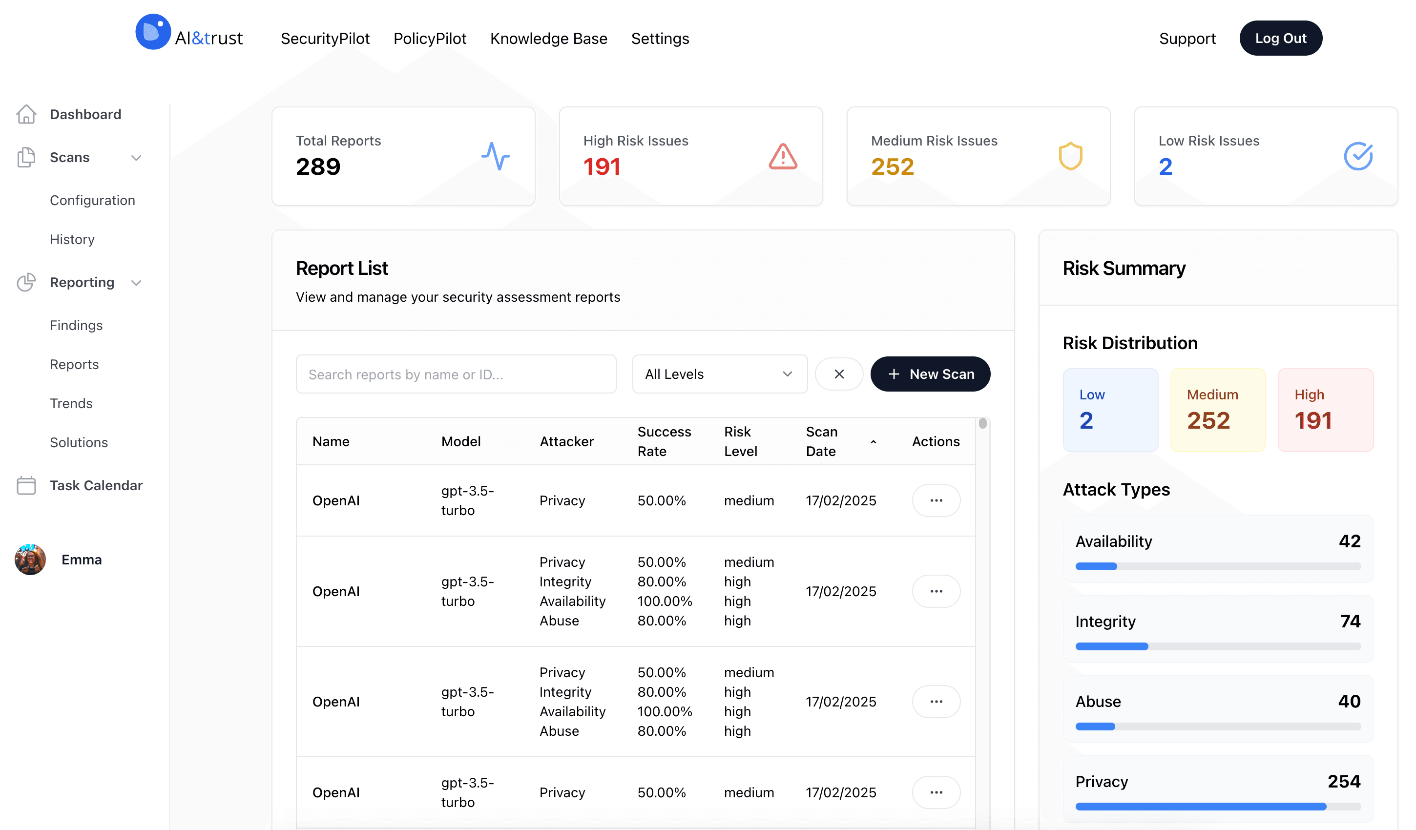Click the Name column header
Screen dimensions: 1416x830
[x=331, y=442]
